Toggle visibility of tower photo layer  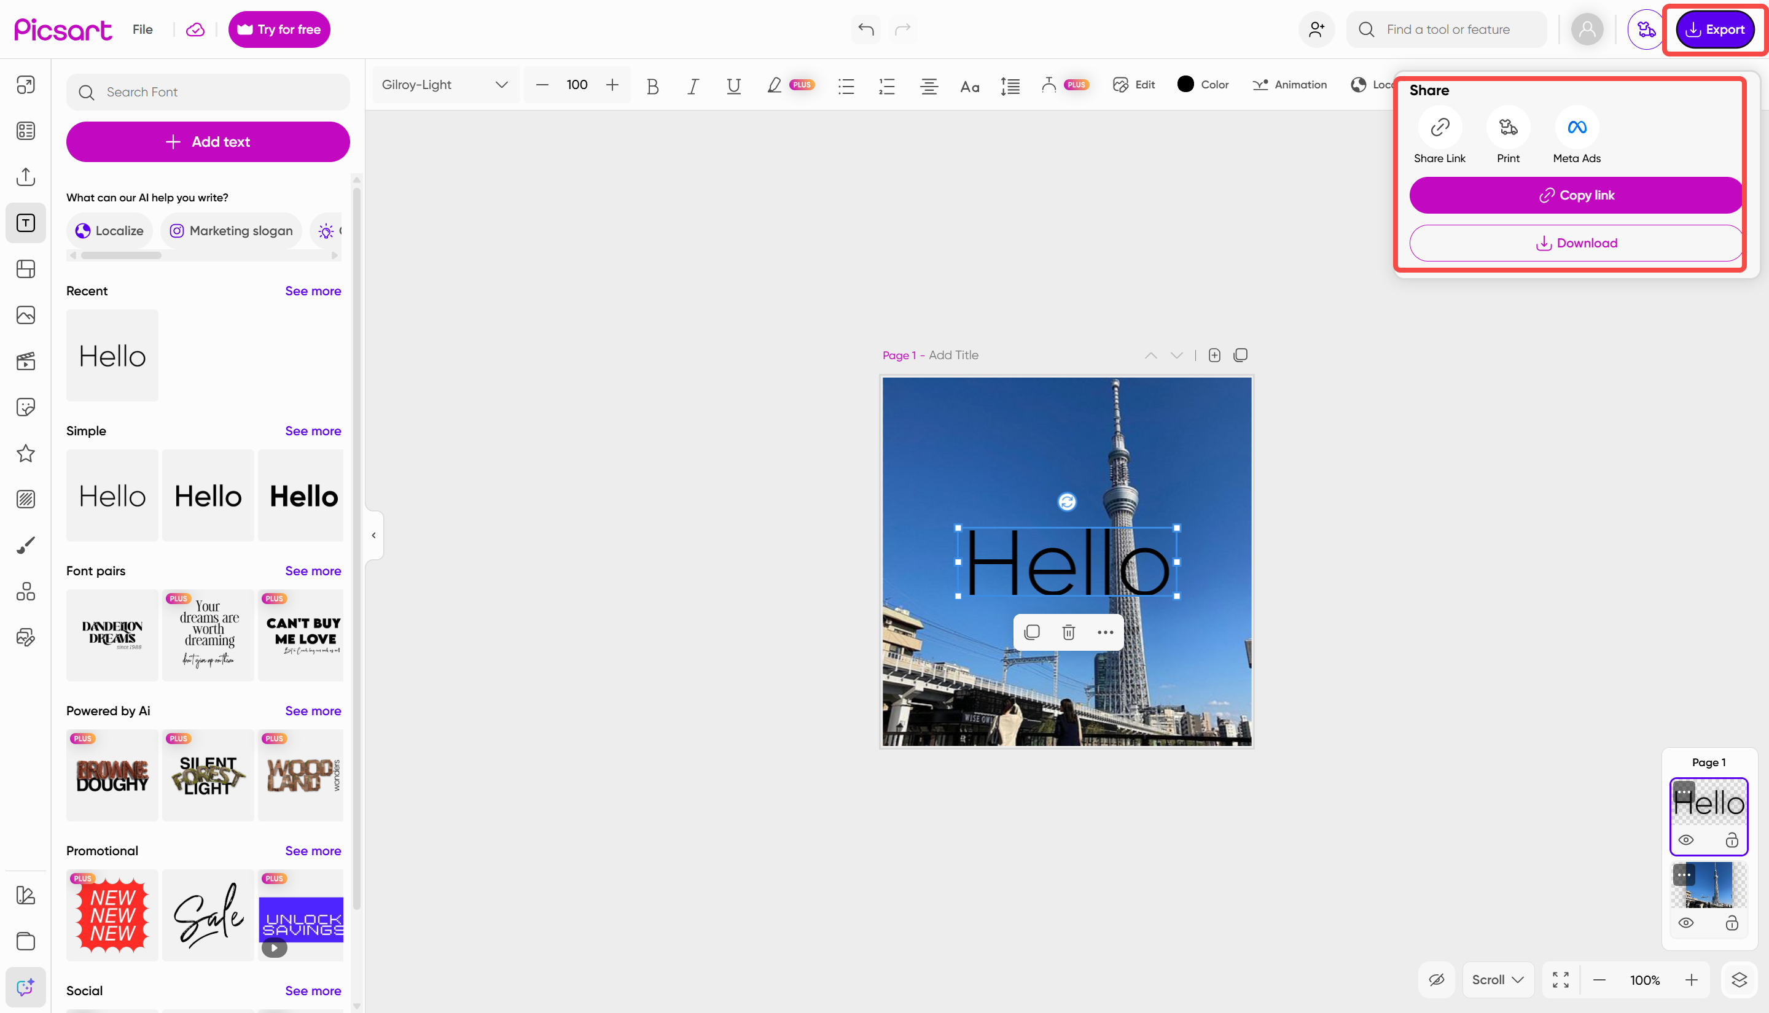click(x=1686, y=923)
